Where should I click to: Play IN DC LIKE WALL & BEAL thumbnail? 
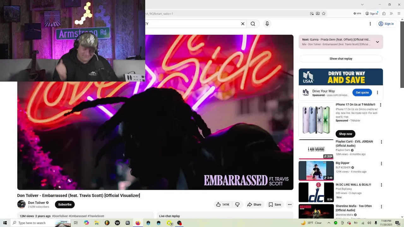click(x=316, y=192)
